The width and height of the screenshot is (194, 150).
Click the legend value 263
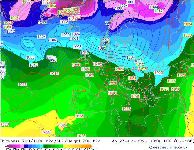(x=16, y=149)
